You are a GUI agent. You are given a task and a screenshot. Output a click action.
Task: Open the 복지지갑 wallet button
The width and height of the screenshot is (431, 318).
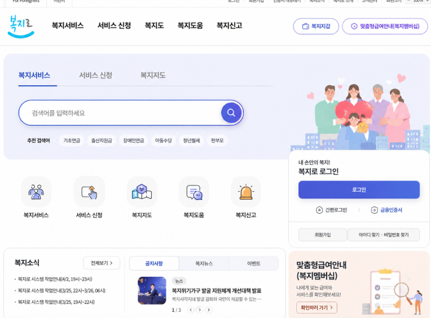tap(316, 26)
